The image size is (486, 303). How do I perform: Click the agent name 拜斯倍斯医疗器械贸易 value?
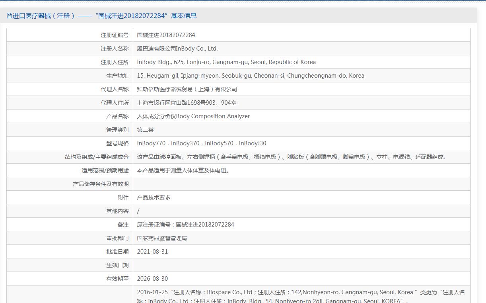point(187,89)
